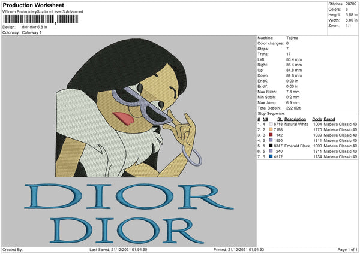
Task: Click the 'St.' column header
Action: [280, 119]
